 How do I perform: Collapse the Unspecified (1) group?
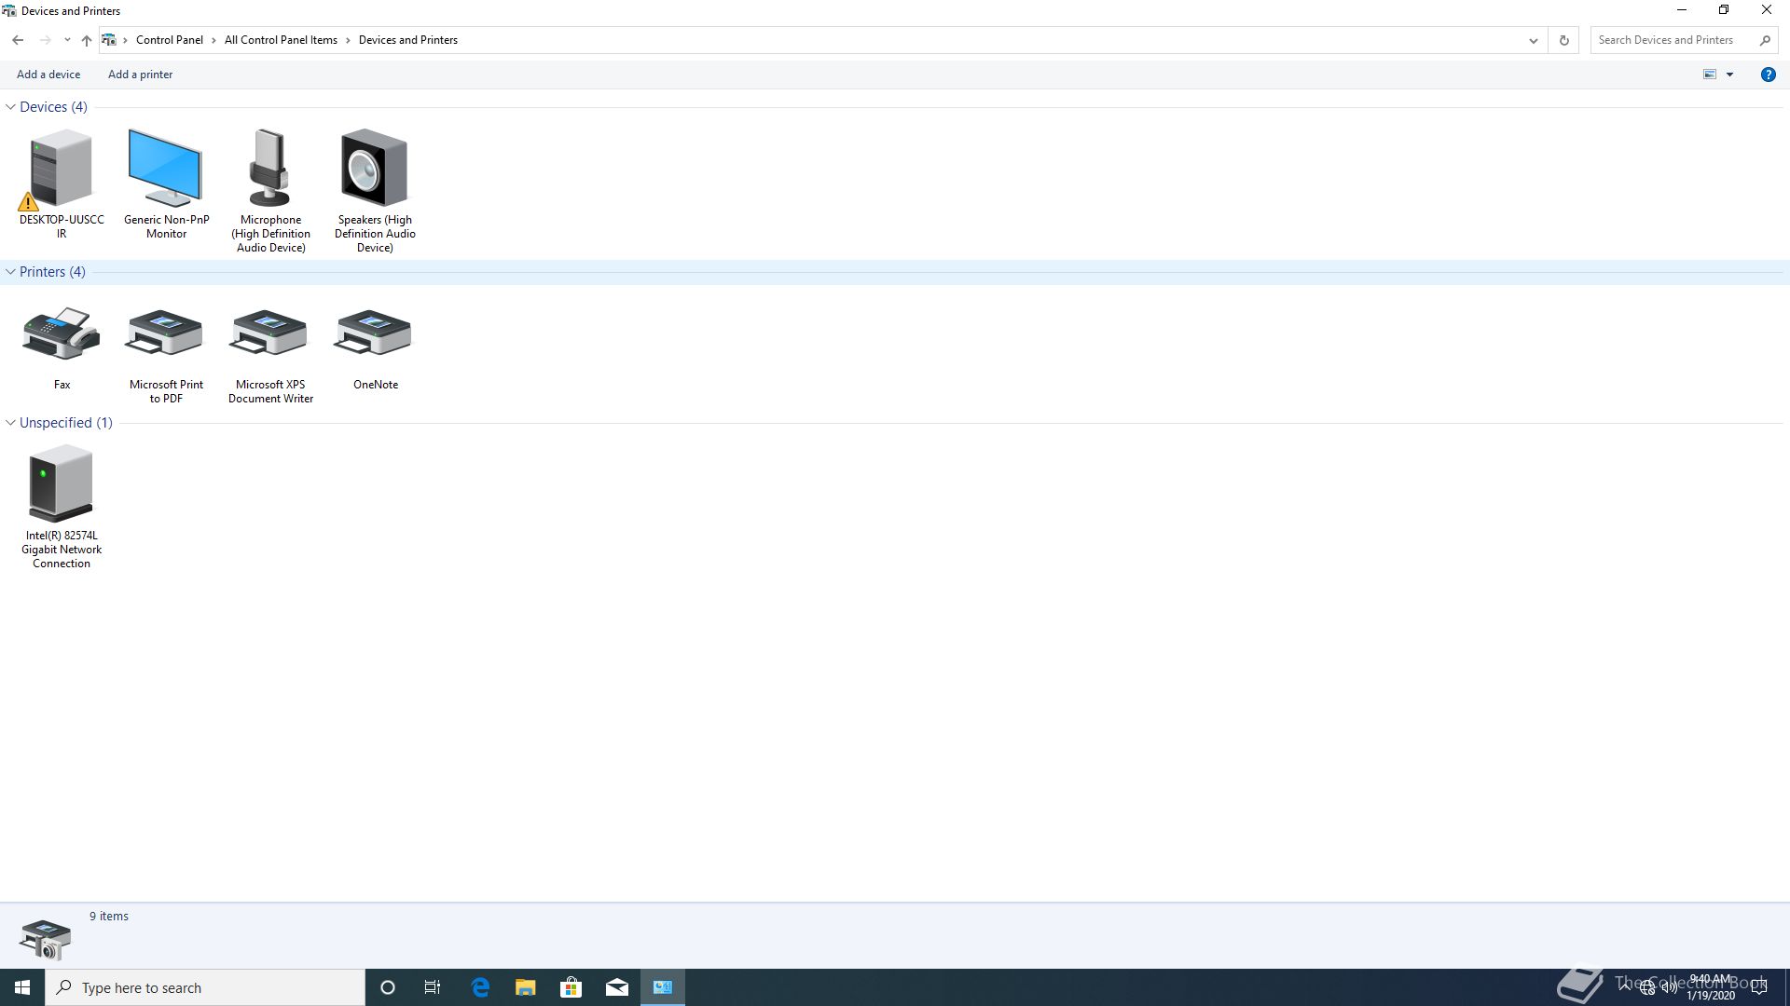pyautogui.click(x=10, y=423)
